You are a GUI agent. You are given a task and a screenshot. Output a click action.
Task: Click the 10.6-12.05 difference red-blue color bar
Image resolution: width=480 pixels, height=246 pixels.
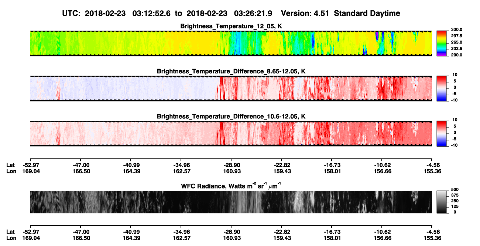pos(442,133)
